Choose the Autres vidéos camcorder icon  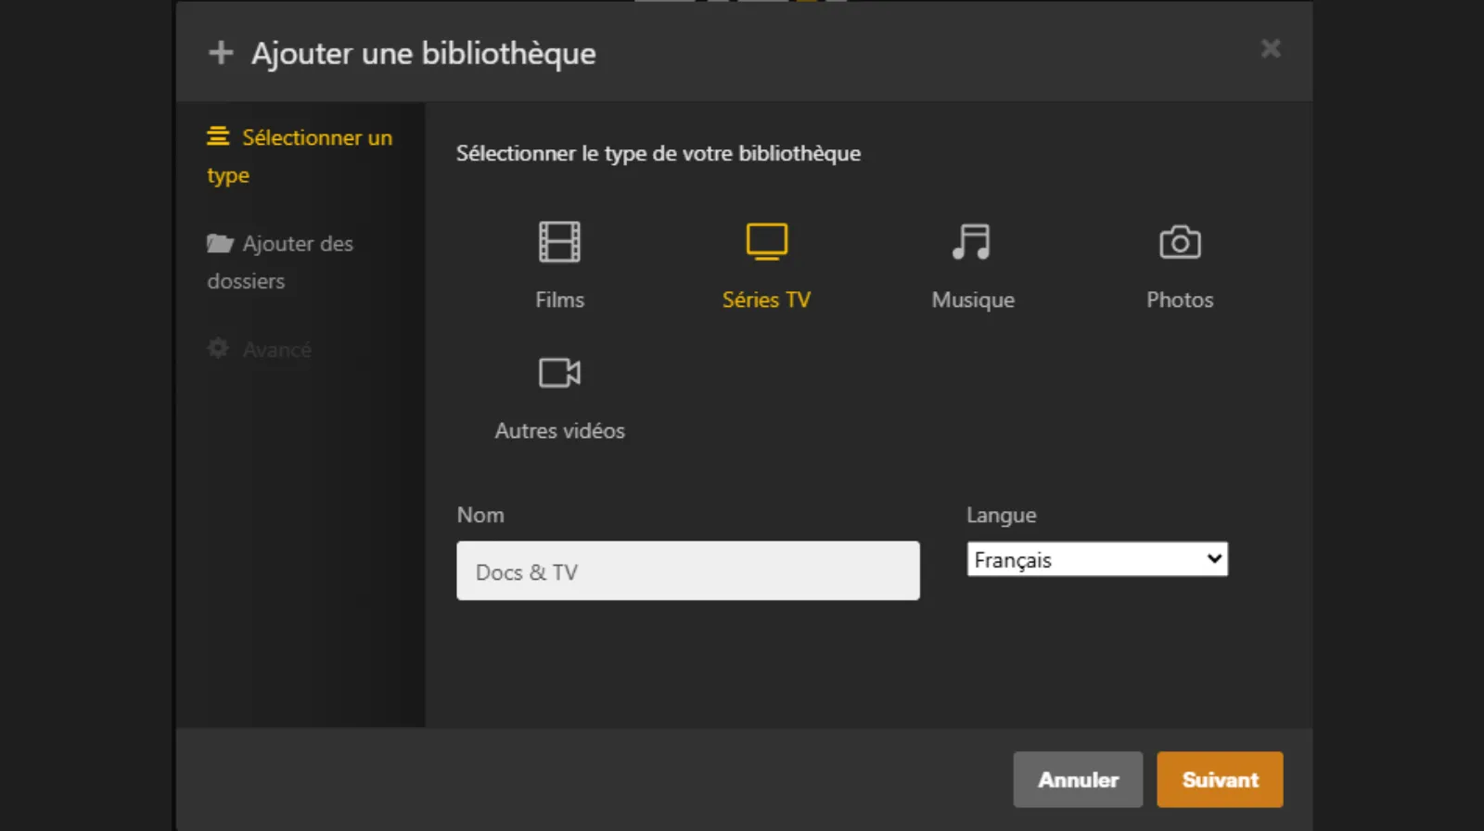559,373
